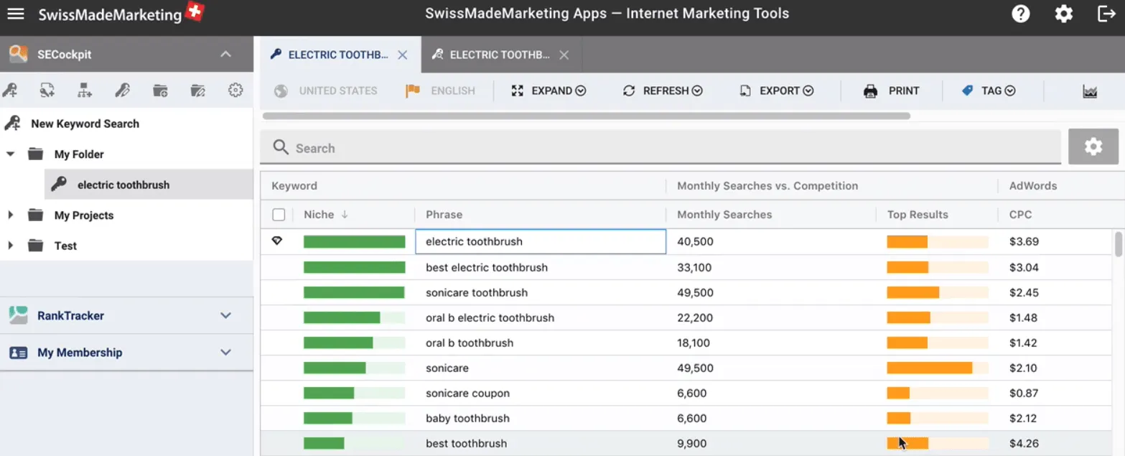Close the first Electric Toothbrush tab
The height and width of the screenshot is (456, 1125).
pyautogui.click(x=403, y=55)
